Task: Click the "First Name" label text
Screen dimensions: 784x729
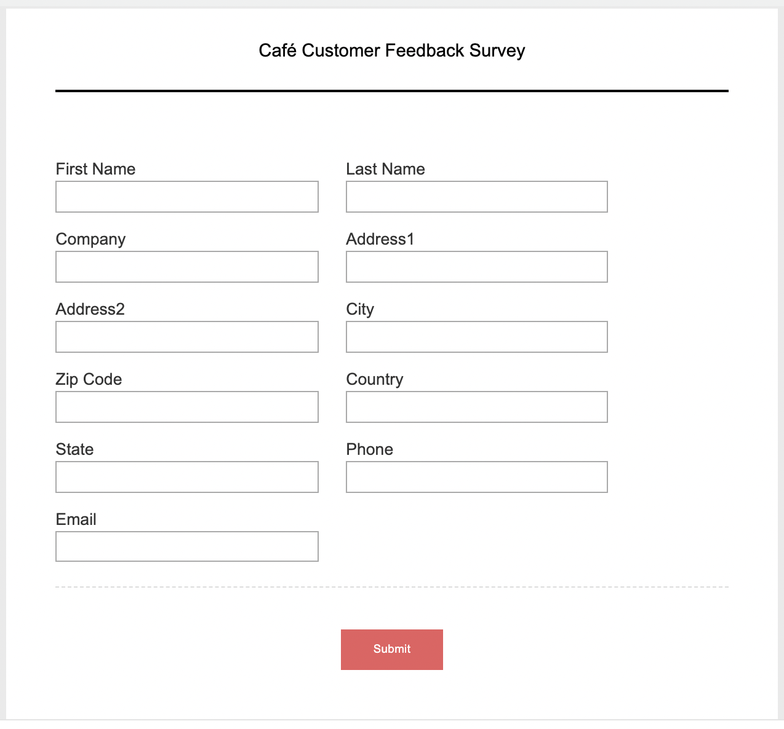Action: (x=95, y=169)
